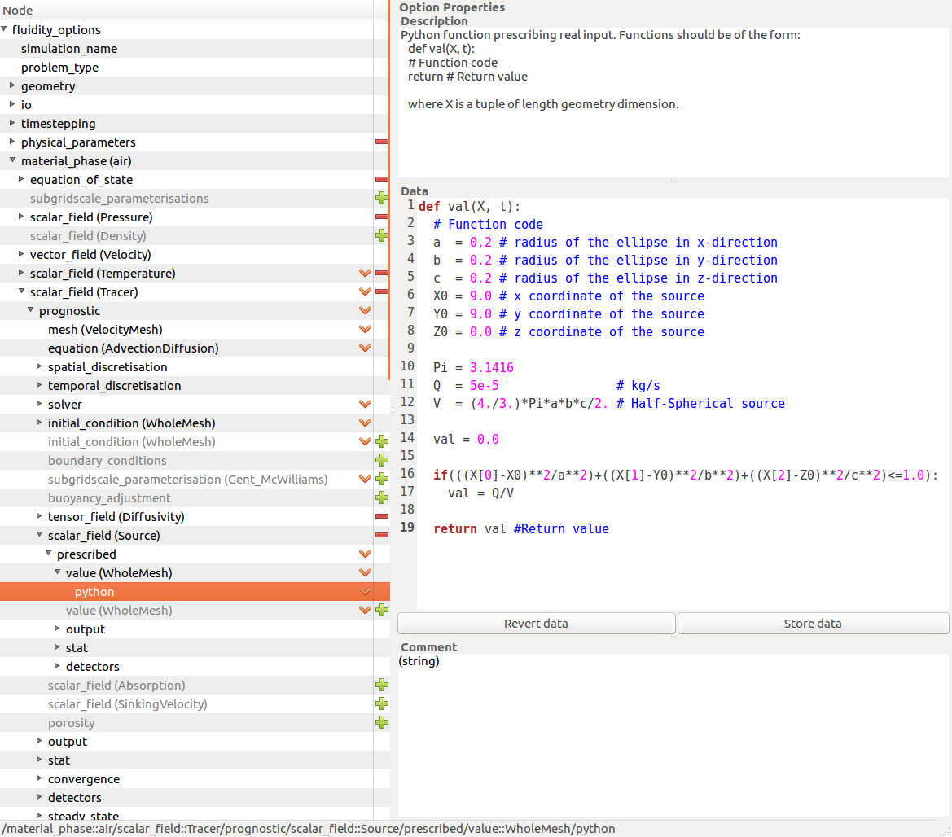Open choice arrow on the prescribed row
The height and width of the screenshot is (837, 952).
point(365,554)
